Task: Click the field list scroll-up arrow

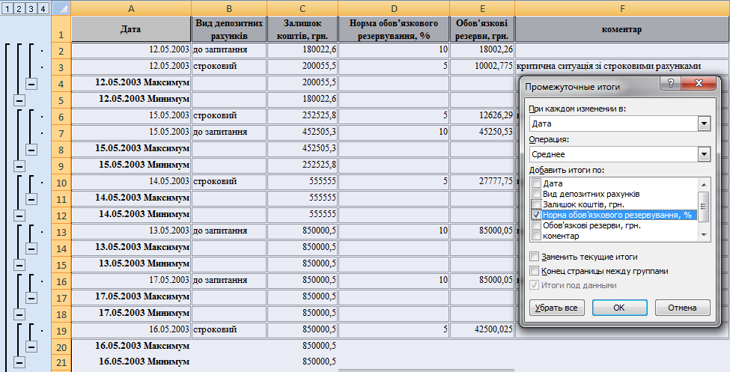Action: click(704, 183)
